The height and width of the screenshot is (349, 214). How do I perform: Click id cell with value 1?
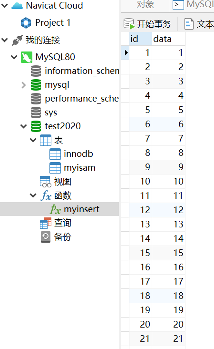click(x=140, y=53)
